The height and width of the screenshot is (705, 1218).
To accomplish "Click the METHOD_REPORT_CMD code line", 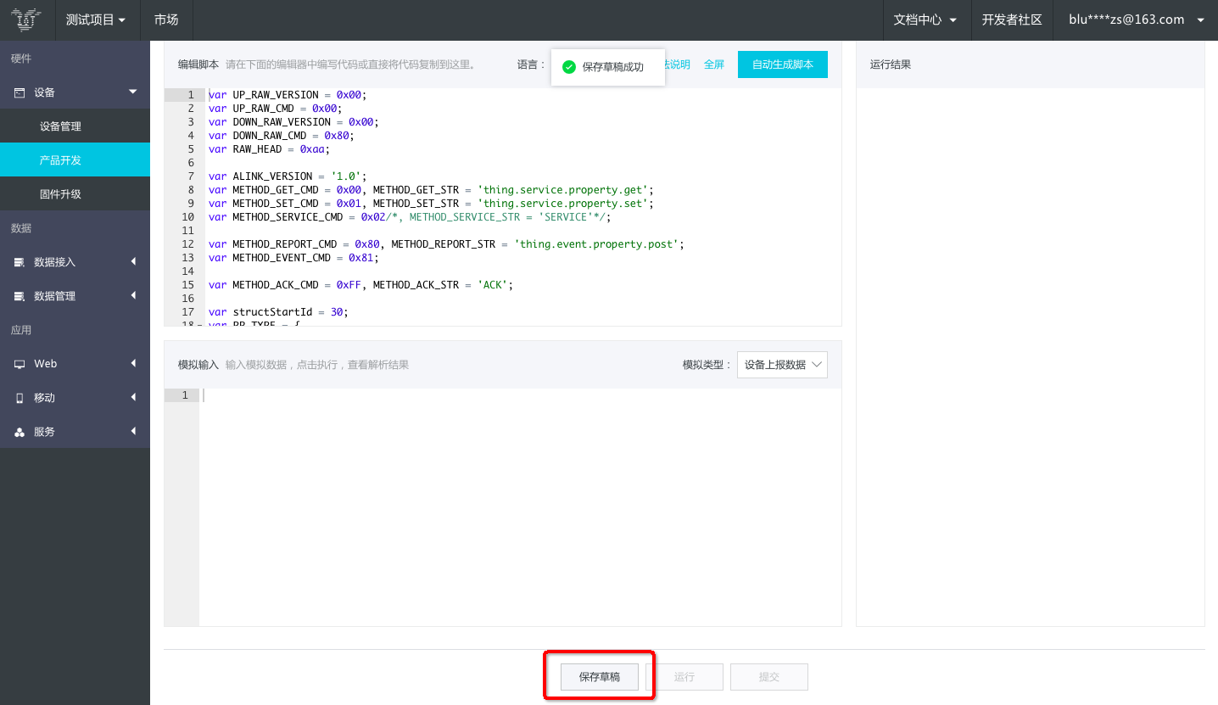I will pos(446,244).
